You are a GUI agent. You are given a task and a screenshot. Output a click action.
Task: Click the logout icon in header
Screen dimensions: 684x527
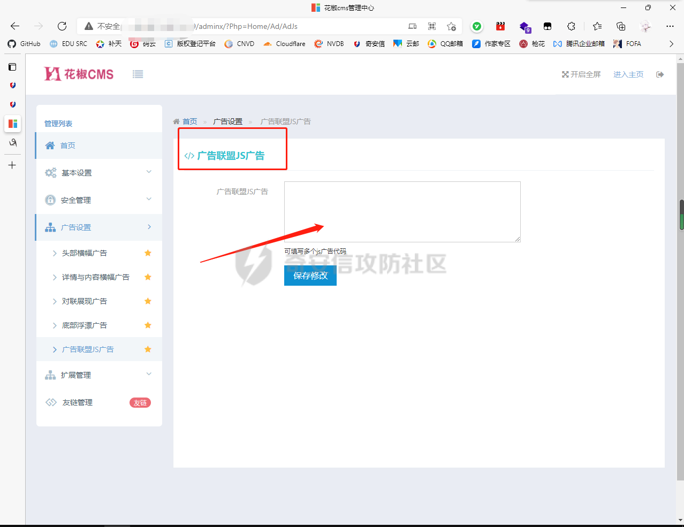point(660,74)
